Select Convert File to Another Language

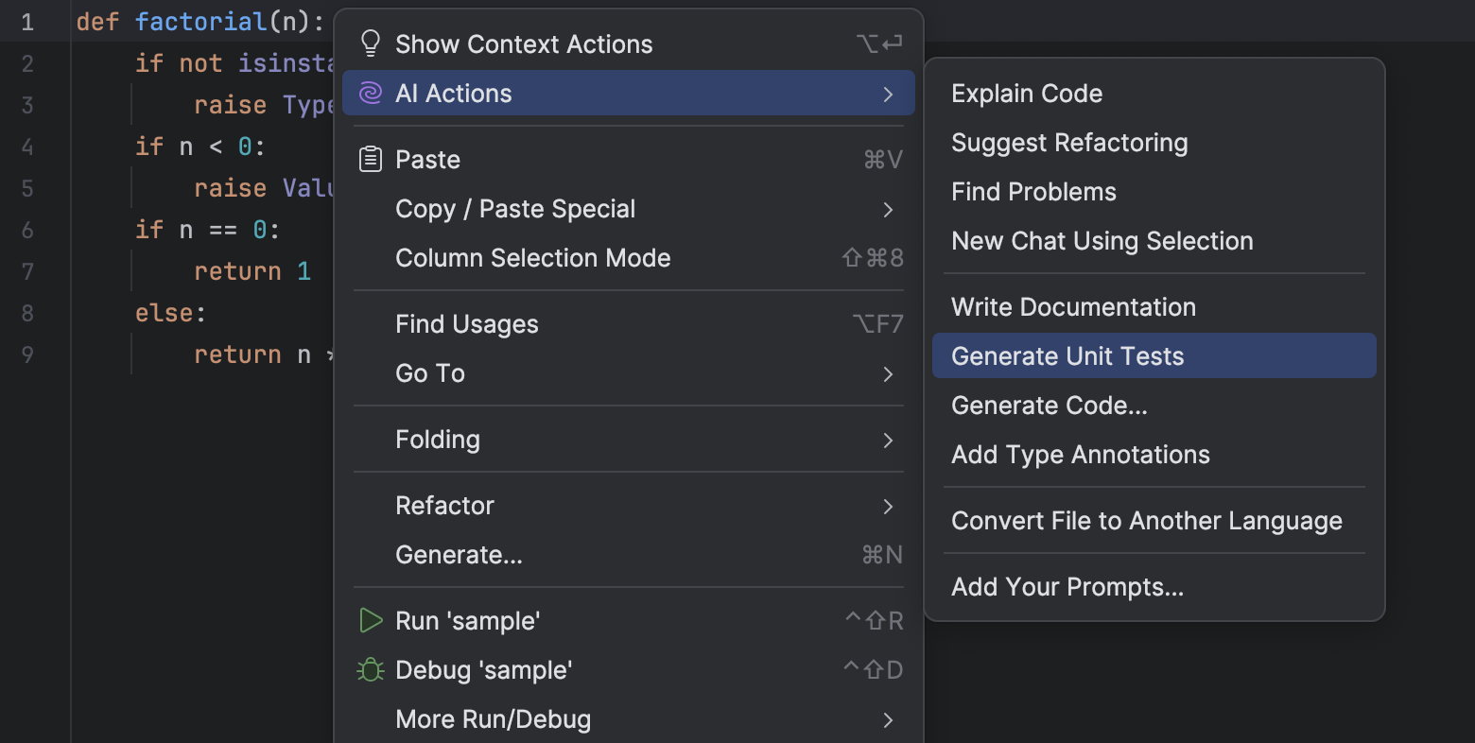pos(1146,520)
